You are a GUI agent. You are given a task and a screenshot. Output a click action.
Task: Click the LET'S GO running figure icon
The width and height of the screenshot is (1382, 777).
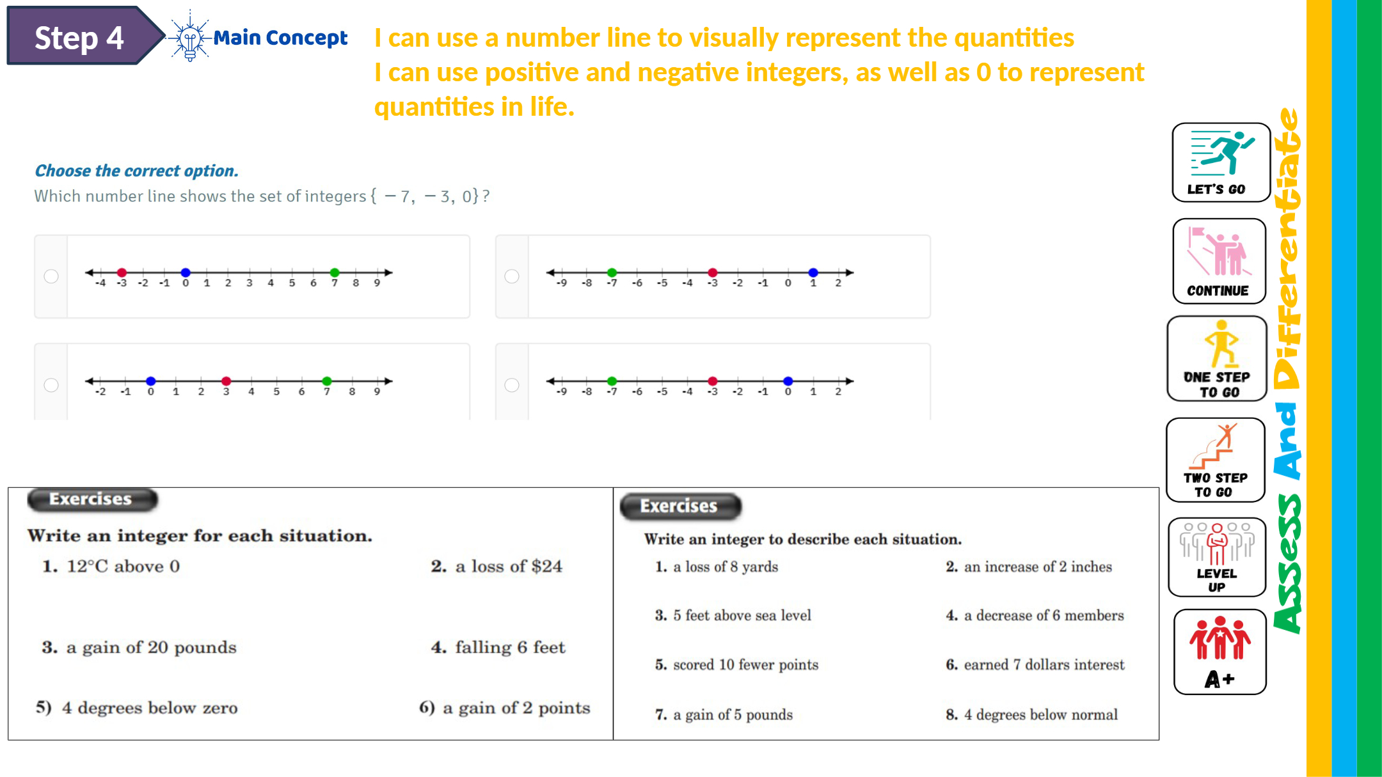(1221, 162)
